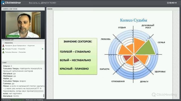
Task: Click the 'Галина: да' chat message
Action: point(9,84)
